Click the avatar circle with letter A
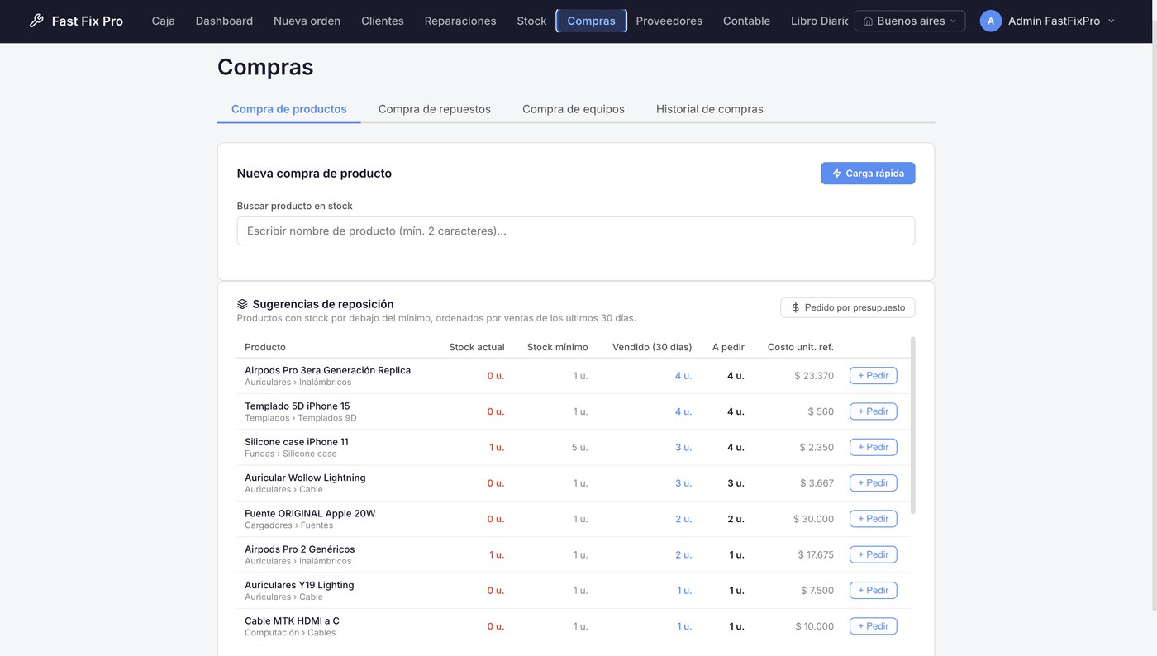This screenshot has width=1157, height=656. (991, 21)
